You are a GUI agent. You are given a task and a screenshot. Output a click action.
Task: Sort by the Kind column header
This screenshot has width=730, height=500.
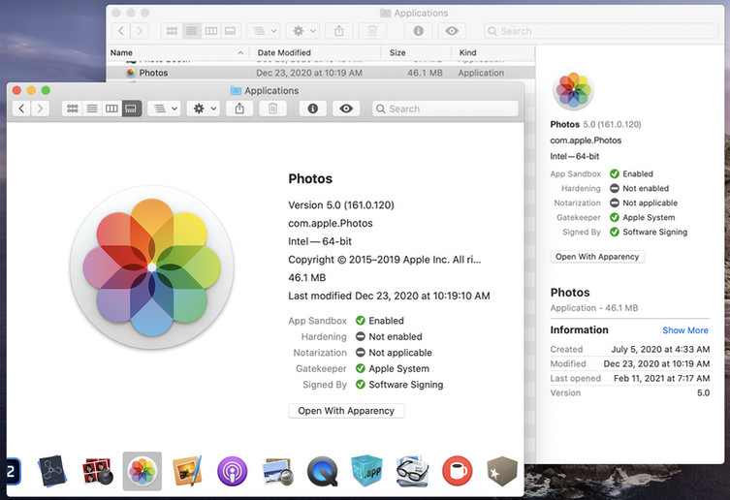(493, 52)
